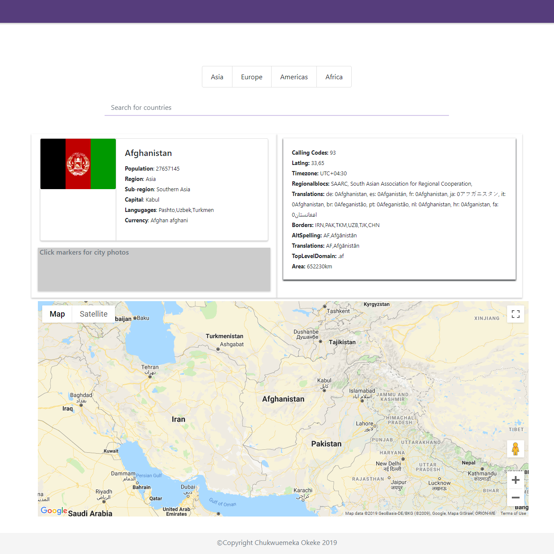Zoom in the map with plus button
This screenshot has height=554, width=554.
tap(516, 480)
